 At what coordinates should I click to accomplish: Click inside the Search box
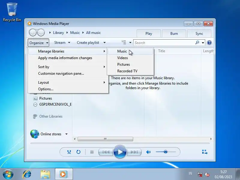[164, 43]
